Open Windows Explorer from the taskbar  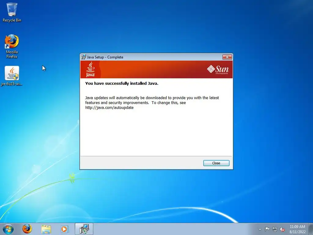point(46,229)
